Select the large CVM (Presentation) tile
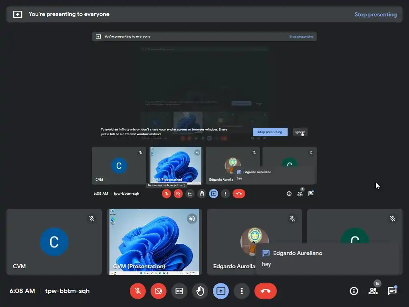409x307 pixels. click(x=154, y=242)
